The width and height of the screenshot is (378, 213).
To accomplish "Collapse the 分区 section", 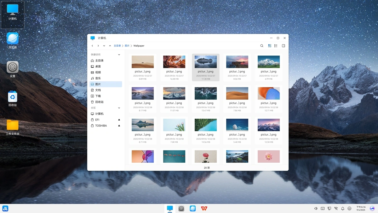I will tap(119, 108).
